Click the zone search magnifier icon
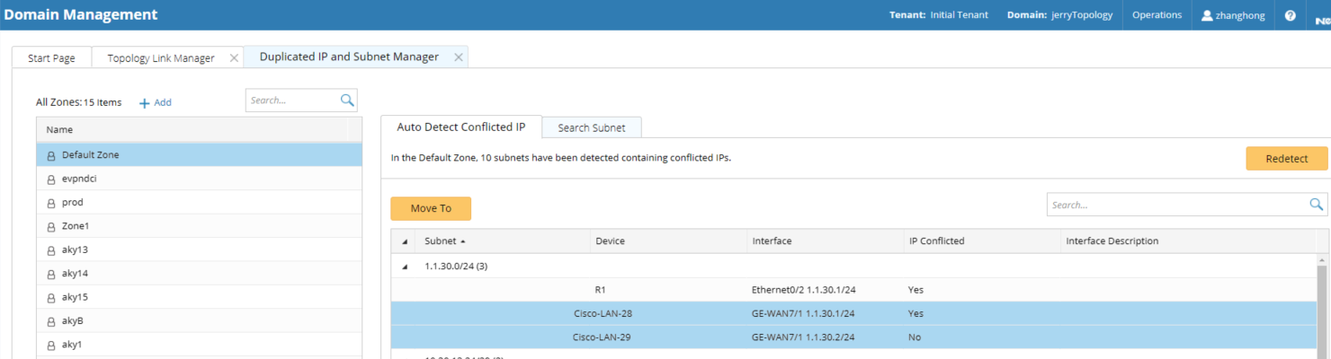 click(347, 101)
